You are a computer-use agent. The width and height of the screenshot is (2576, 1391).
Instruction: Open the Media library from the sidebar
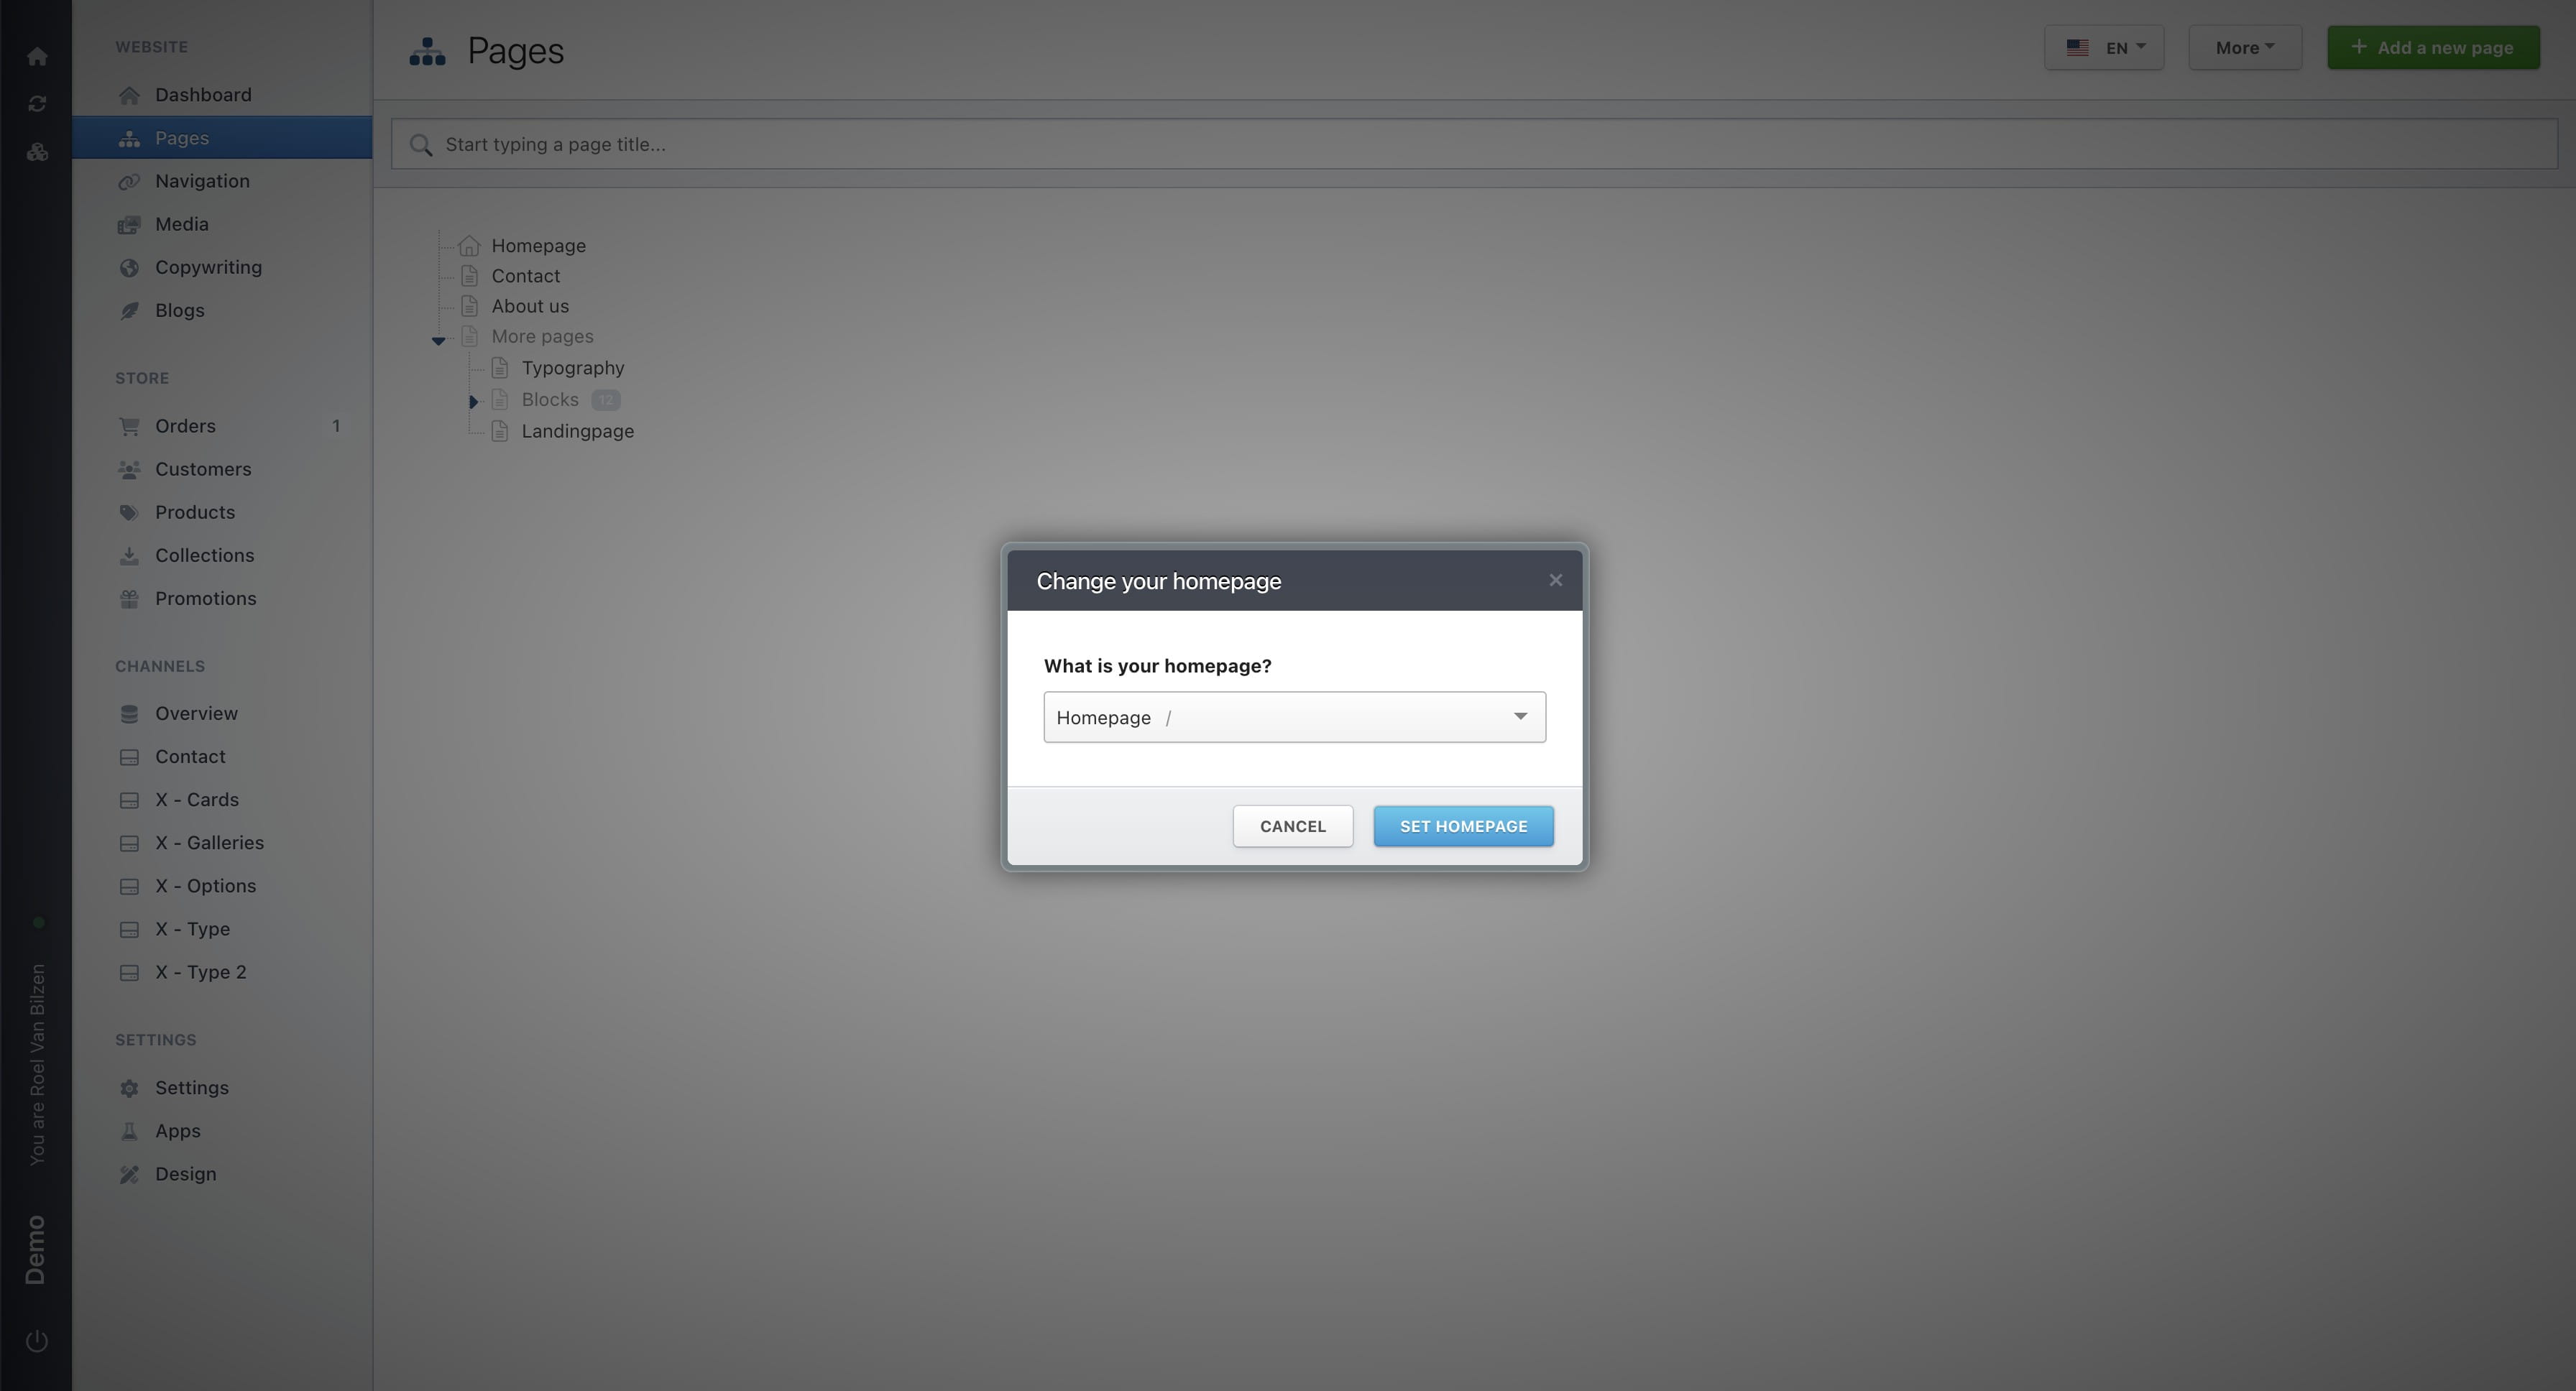tap(130, 224)
